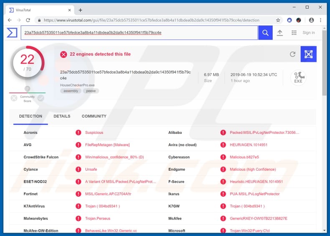This screenshot has width=330, height=236.
Task: Click the 6.97 MB file size
Action: 211,74
